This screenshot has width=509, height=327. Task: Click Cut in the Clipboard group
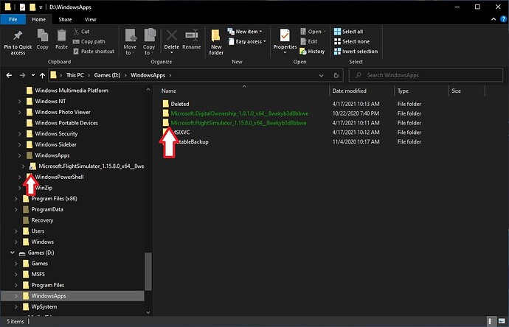[x=81, y=32]
